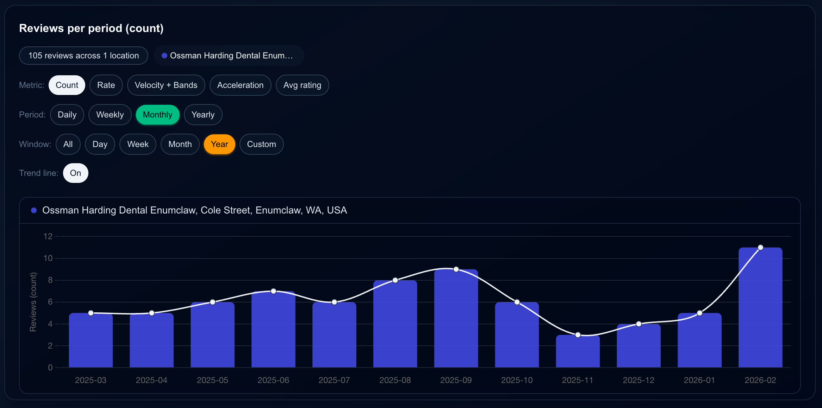Image resolution: width=822 pixels, height=408 pixels.
Task: Change period to Yearly
Action: (203, 115)
